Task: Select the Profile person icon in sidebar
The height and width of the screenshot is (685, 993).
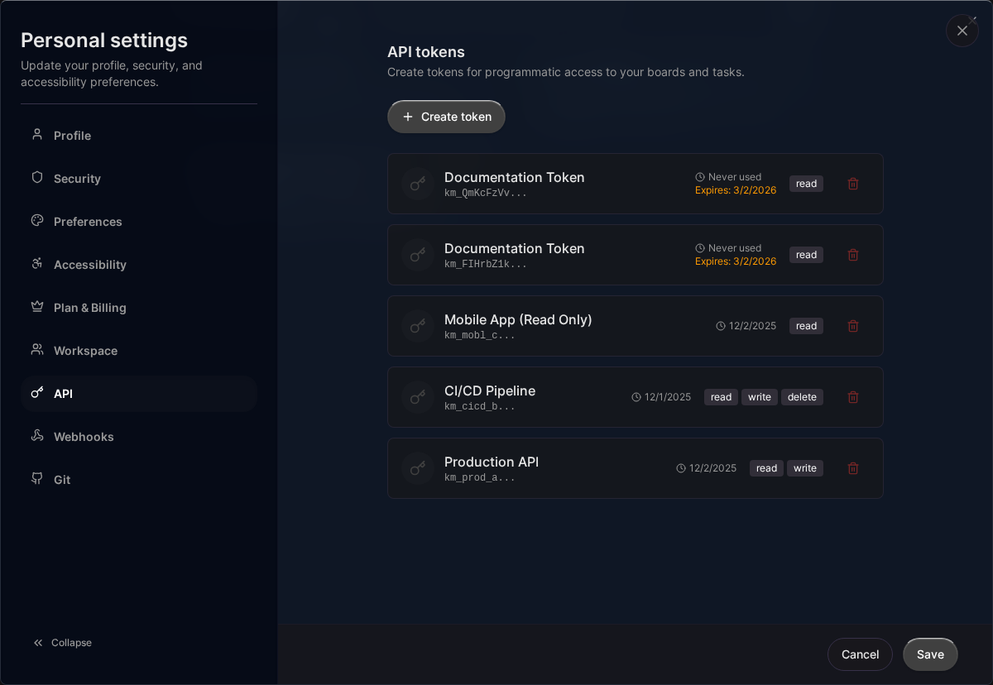Action: click(x=36, y=135)
